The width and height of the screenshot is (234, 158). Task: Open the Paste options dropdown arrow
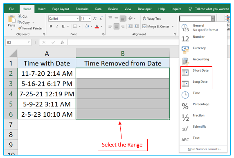coord(11,29)
